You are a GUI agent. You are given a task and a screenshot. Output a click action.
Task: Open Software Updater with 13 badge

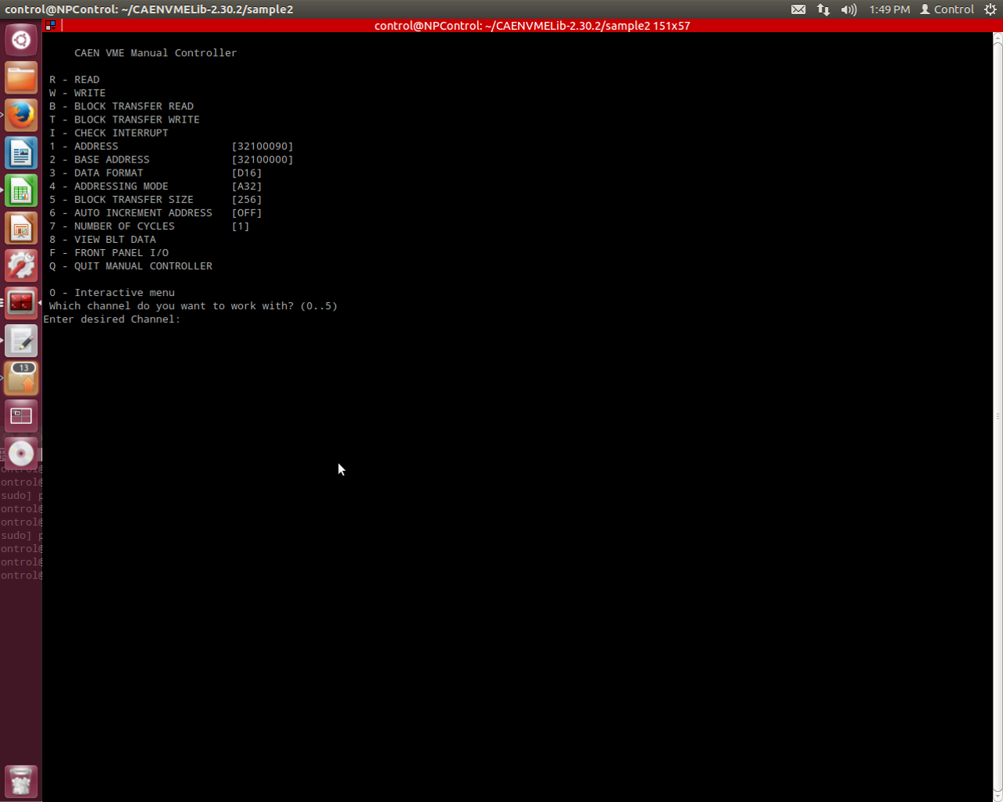[21, 378]
